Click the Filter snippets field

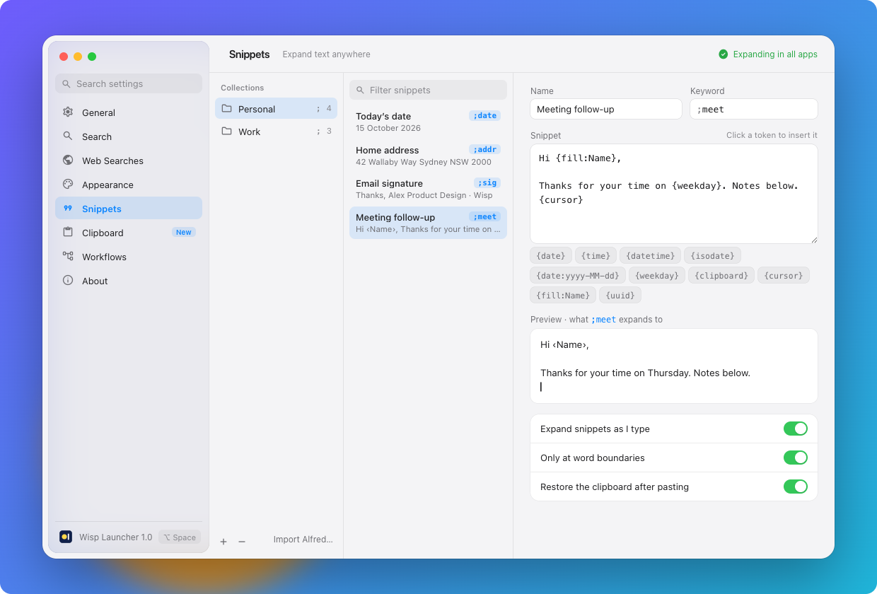click(x=428, y=90)
